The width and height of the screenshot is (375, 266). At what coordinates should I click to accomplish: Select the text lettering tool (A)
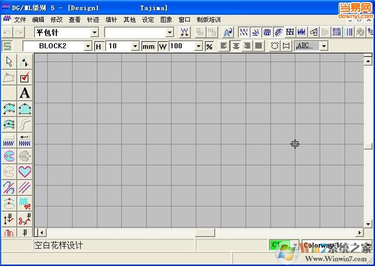[x=24, y=93]
